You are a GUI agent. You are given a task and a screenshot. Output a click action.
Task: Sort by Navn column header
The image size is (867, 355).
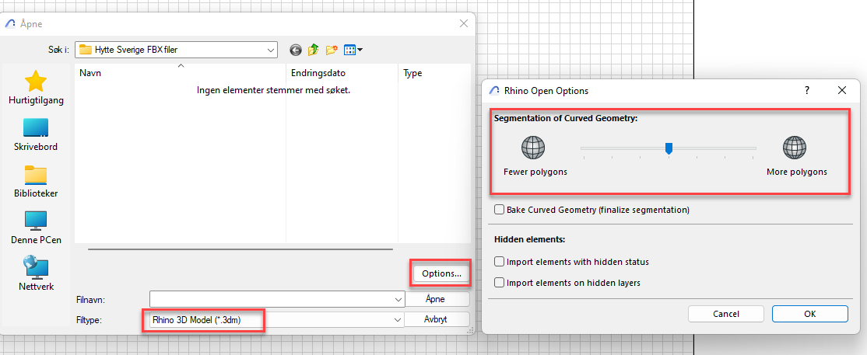tap(90, 73)
